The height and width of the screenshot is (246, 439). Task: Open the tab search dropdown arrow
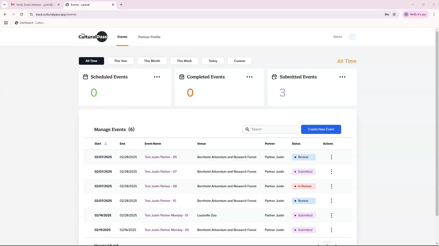[4, 5]
